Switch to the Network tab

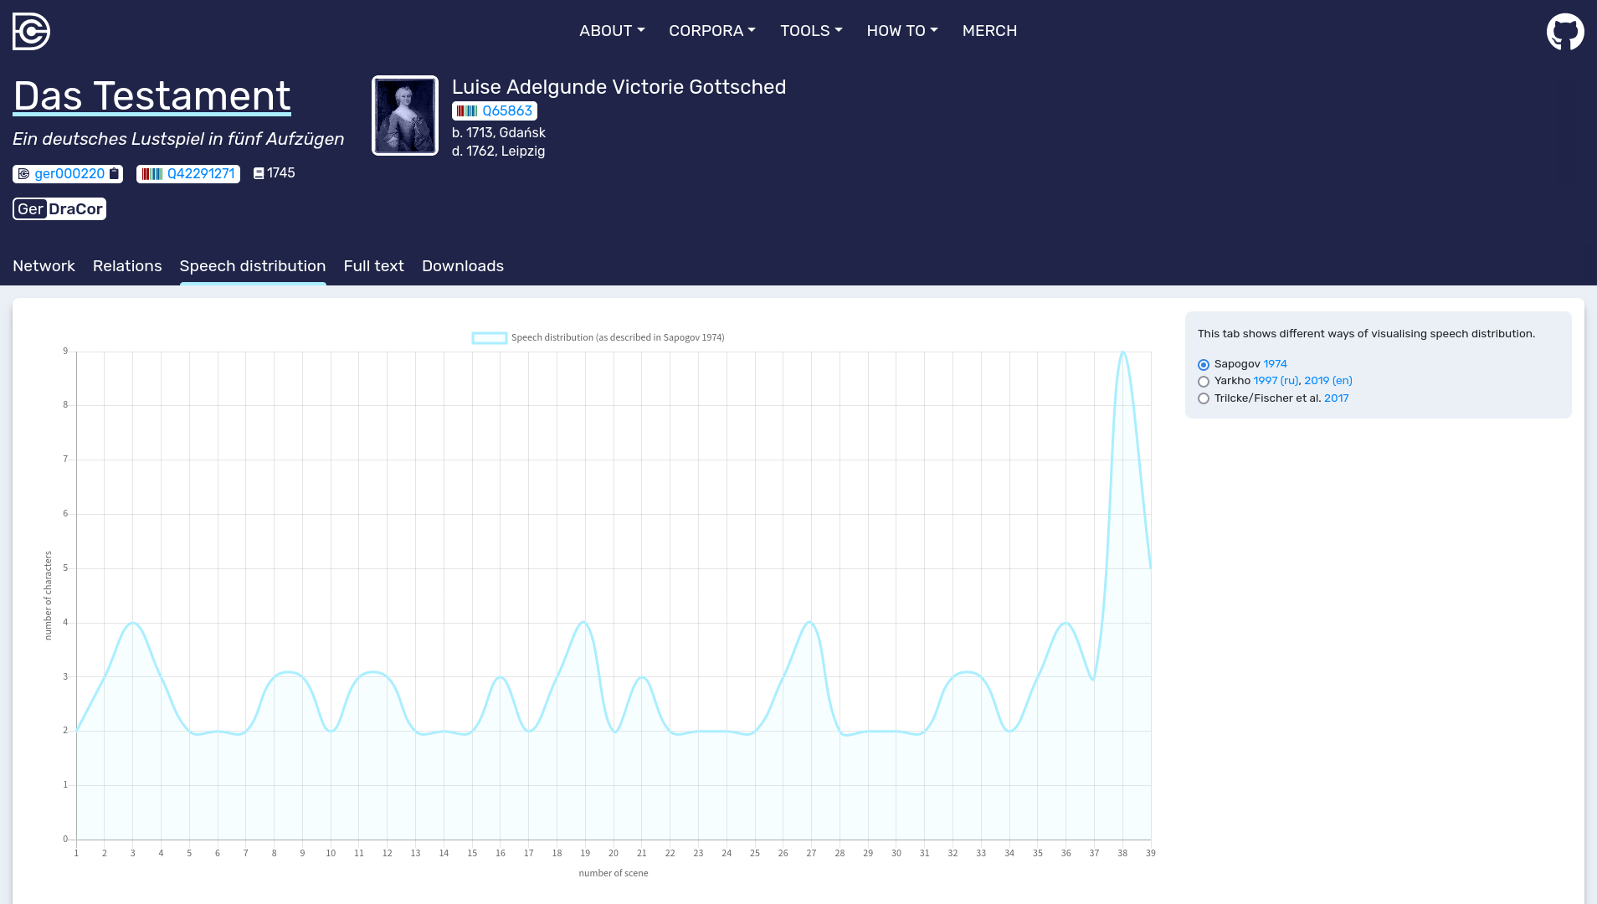[44, 265]
